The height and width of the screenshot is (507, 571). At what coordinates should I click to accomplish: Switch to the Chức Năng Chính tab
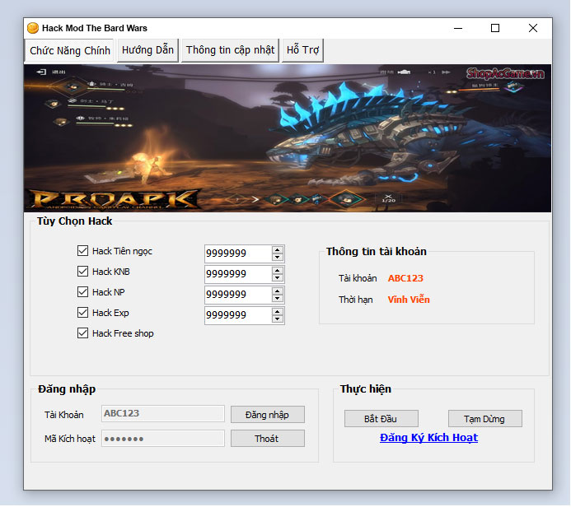tap(69, 50)
